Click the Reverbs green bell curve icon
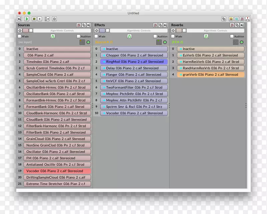Screen dimensions: 267x214 click(206, 36)
